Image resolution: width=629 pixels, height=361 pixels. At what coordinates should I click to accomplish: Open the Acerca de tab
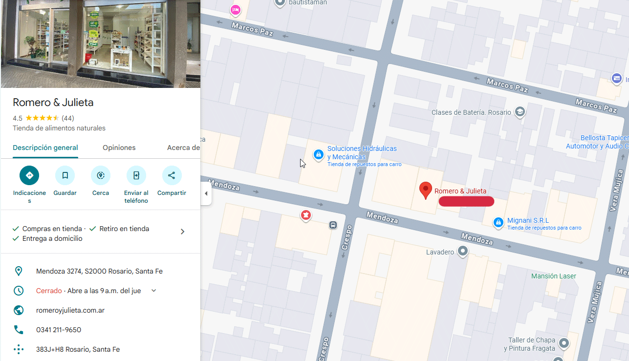pyautogui.click(x=183, y=148)
